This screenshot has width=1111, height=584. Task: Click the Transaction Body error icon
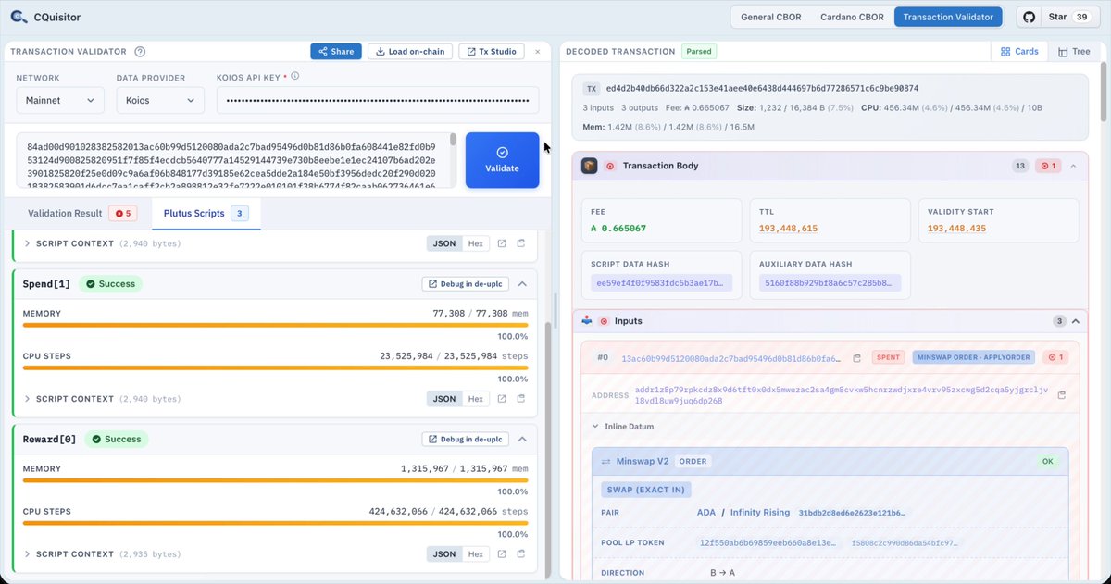pos(609,166)
